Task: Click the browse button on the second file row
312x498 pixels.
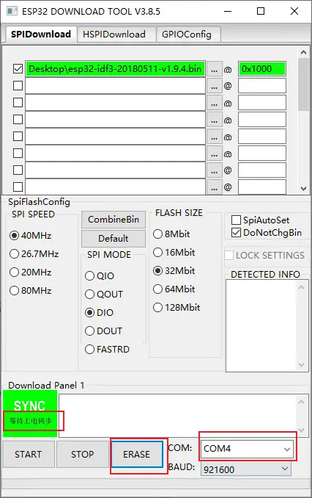Action: point(214,86)
